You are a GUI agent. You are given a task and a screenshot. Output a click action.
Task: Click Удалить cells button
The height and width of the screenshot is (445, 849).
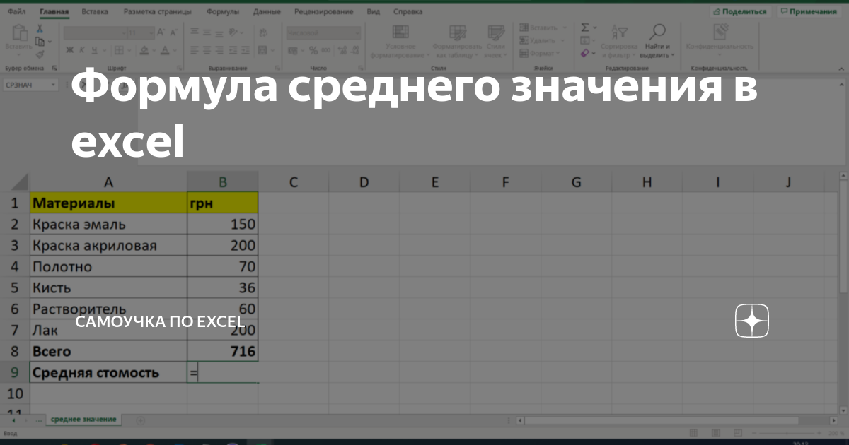543,40
